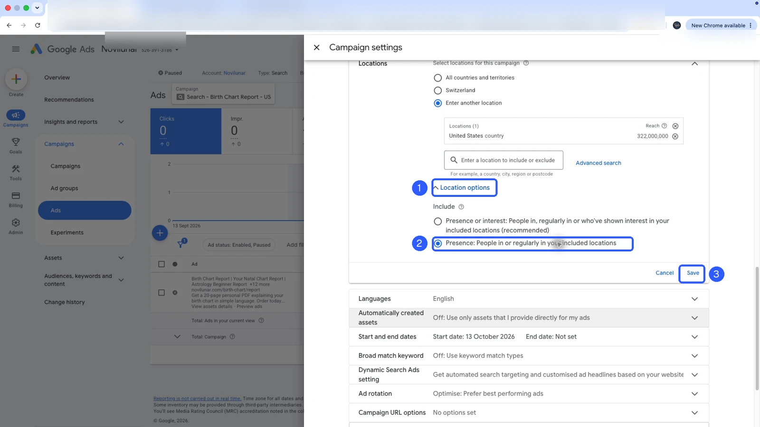The width and height of the screenshot is (760, 427).
Task: Open Campaigns megaphone icon in sidebar
Action: [16, 115]
